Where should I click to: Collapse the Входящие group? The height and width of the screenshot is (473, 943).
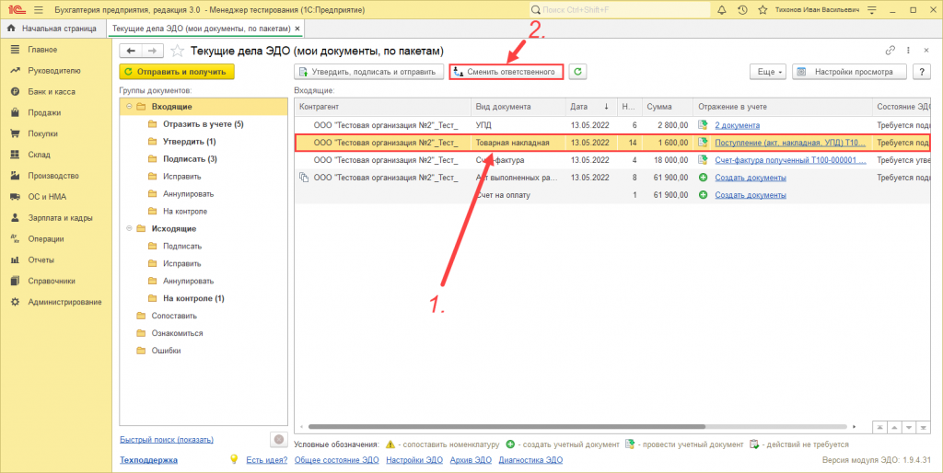(129, 107)
